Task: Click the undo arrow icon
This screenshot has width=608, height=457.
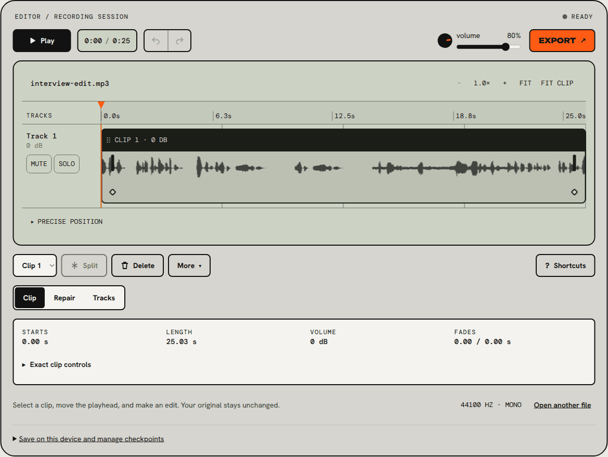Action: click(x=156, y=41)
